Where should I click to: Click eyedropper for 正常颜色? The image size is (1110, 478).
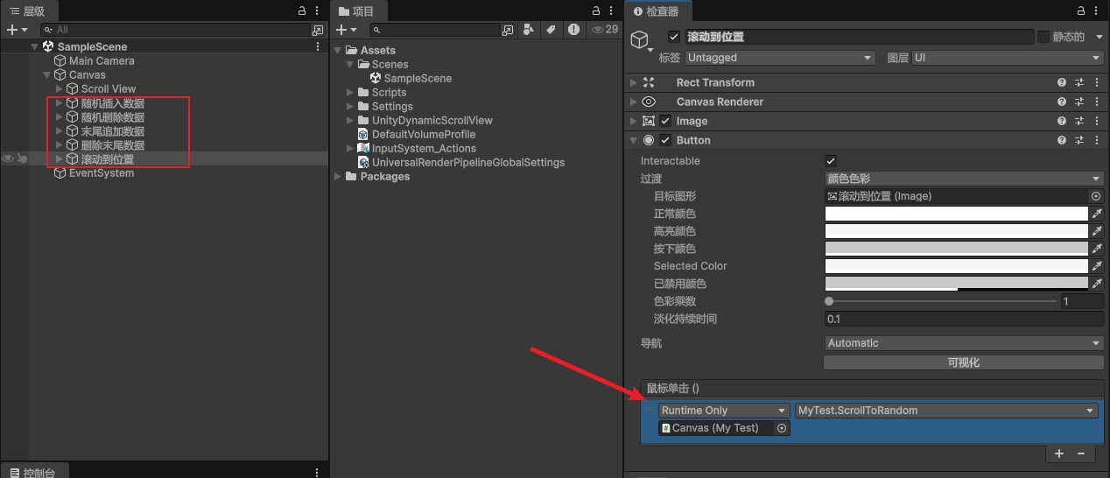(1096, 214)
